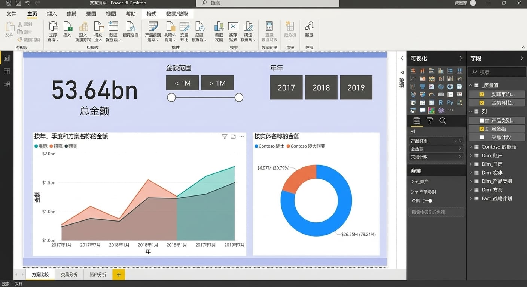Open more visuals via the ellipsis
The width and height of the screenshot is (527, 287).
click(450, 110)
